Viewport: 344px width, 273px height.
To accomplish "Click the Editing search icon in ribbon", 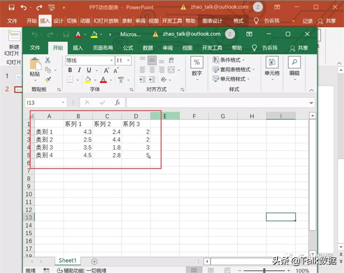I will [294, 63].
